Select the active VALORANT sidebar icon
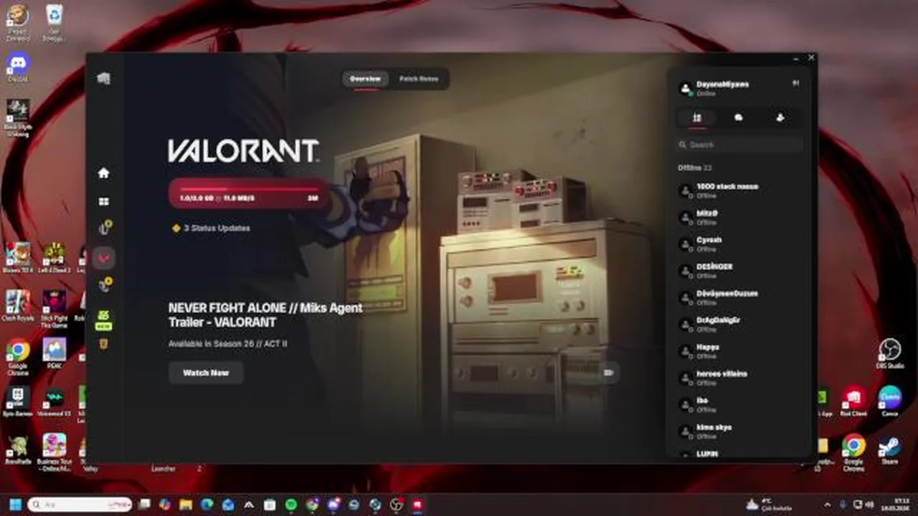This screenshot has width=918, height=516. click(104, 257)
